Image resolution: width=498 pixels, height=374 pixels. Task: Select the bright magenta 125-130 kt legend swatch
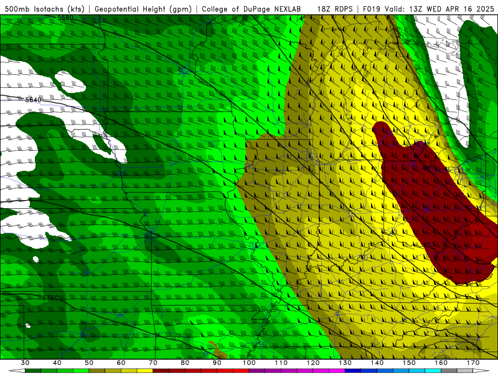337,371
